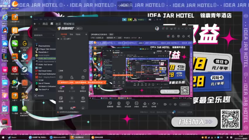249x140 pixels.
Task: Click the 手机投屏 phone cast button
Action: [x=128, y=105]
